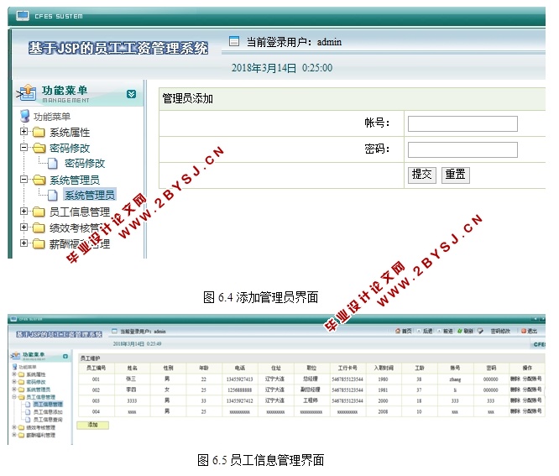Open the 密码修改 child page in Figure 6.4

[x=85, y=164]
